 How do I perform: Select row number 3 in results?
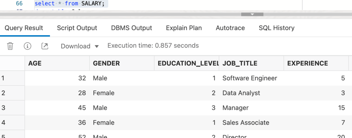pos(3,108)
